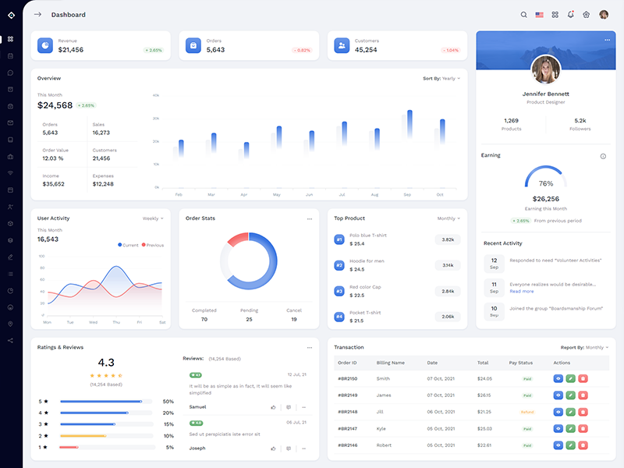Click the user avatar in the top right

(604, 15)
